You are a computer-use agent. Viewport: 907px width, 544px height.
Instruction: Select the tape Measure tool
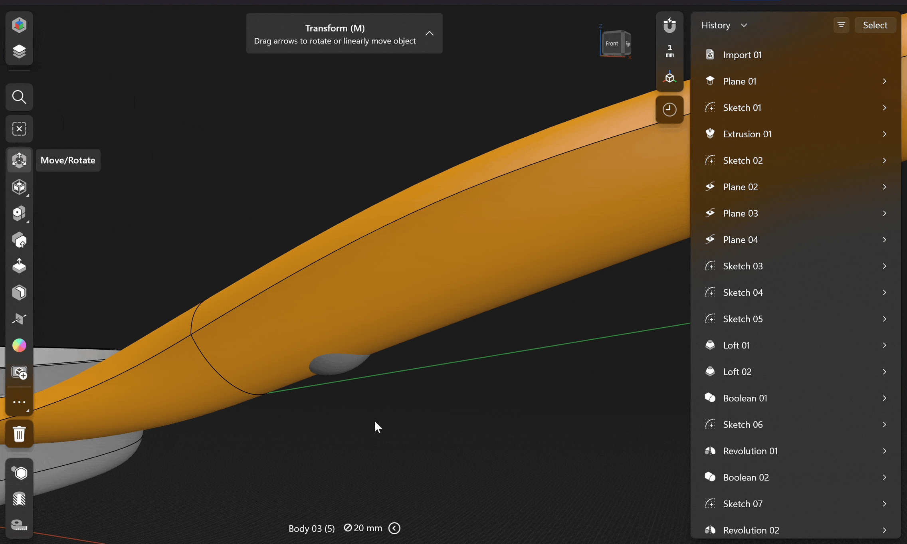(x=19, y=525)
